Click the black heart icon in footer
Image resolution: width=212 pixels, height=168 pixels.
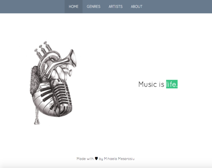pos(96,158)
